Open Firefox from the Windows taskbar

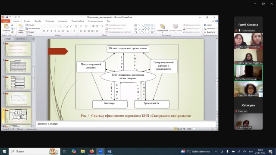click(91, 151)
